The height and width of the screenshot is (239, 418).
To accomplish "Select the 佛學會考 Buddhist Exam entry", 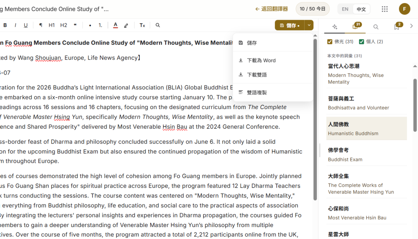I will tap(367, 155).
